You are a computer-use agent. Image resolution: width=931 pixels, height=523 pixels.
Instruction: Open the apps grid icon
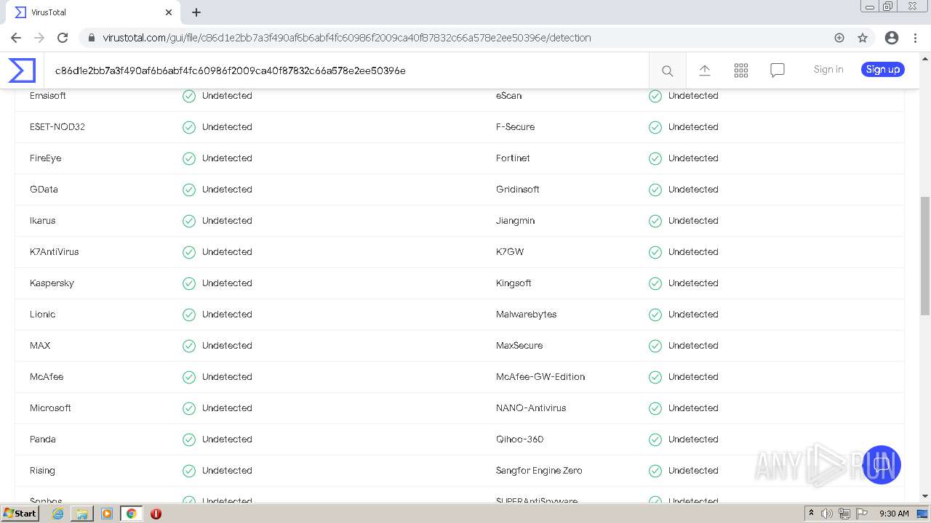(741, 70)
